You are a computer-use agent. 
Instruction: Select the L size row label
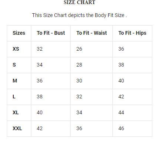(14, 97)
